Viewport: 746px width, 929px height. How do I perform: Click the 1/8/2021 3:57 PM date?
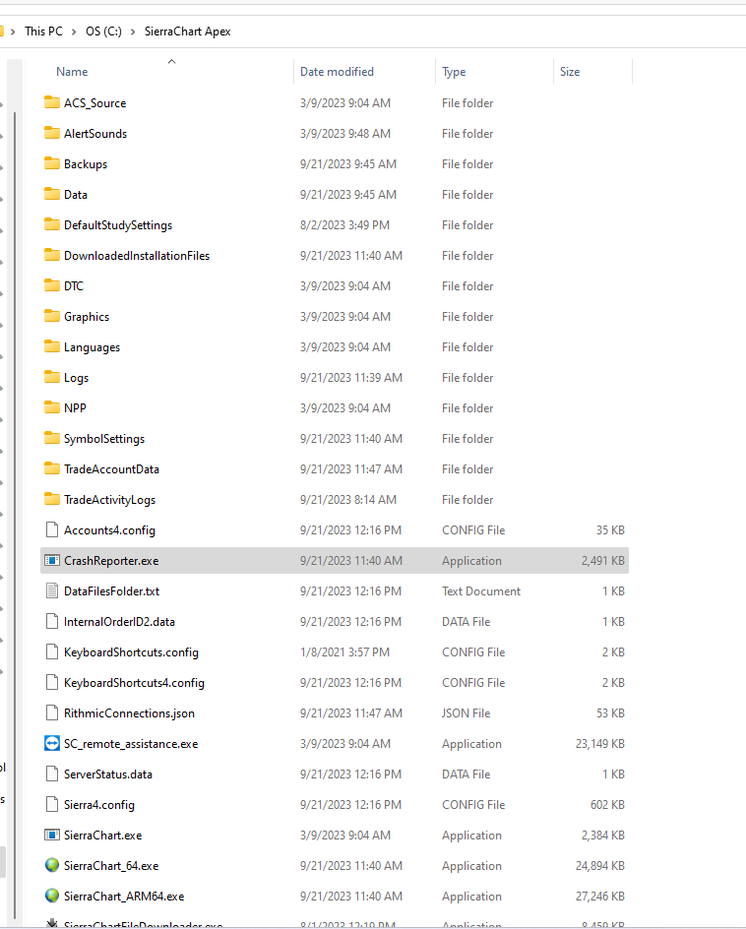pos(344,652)
